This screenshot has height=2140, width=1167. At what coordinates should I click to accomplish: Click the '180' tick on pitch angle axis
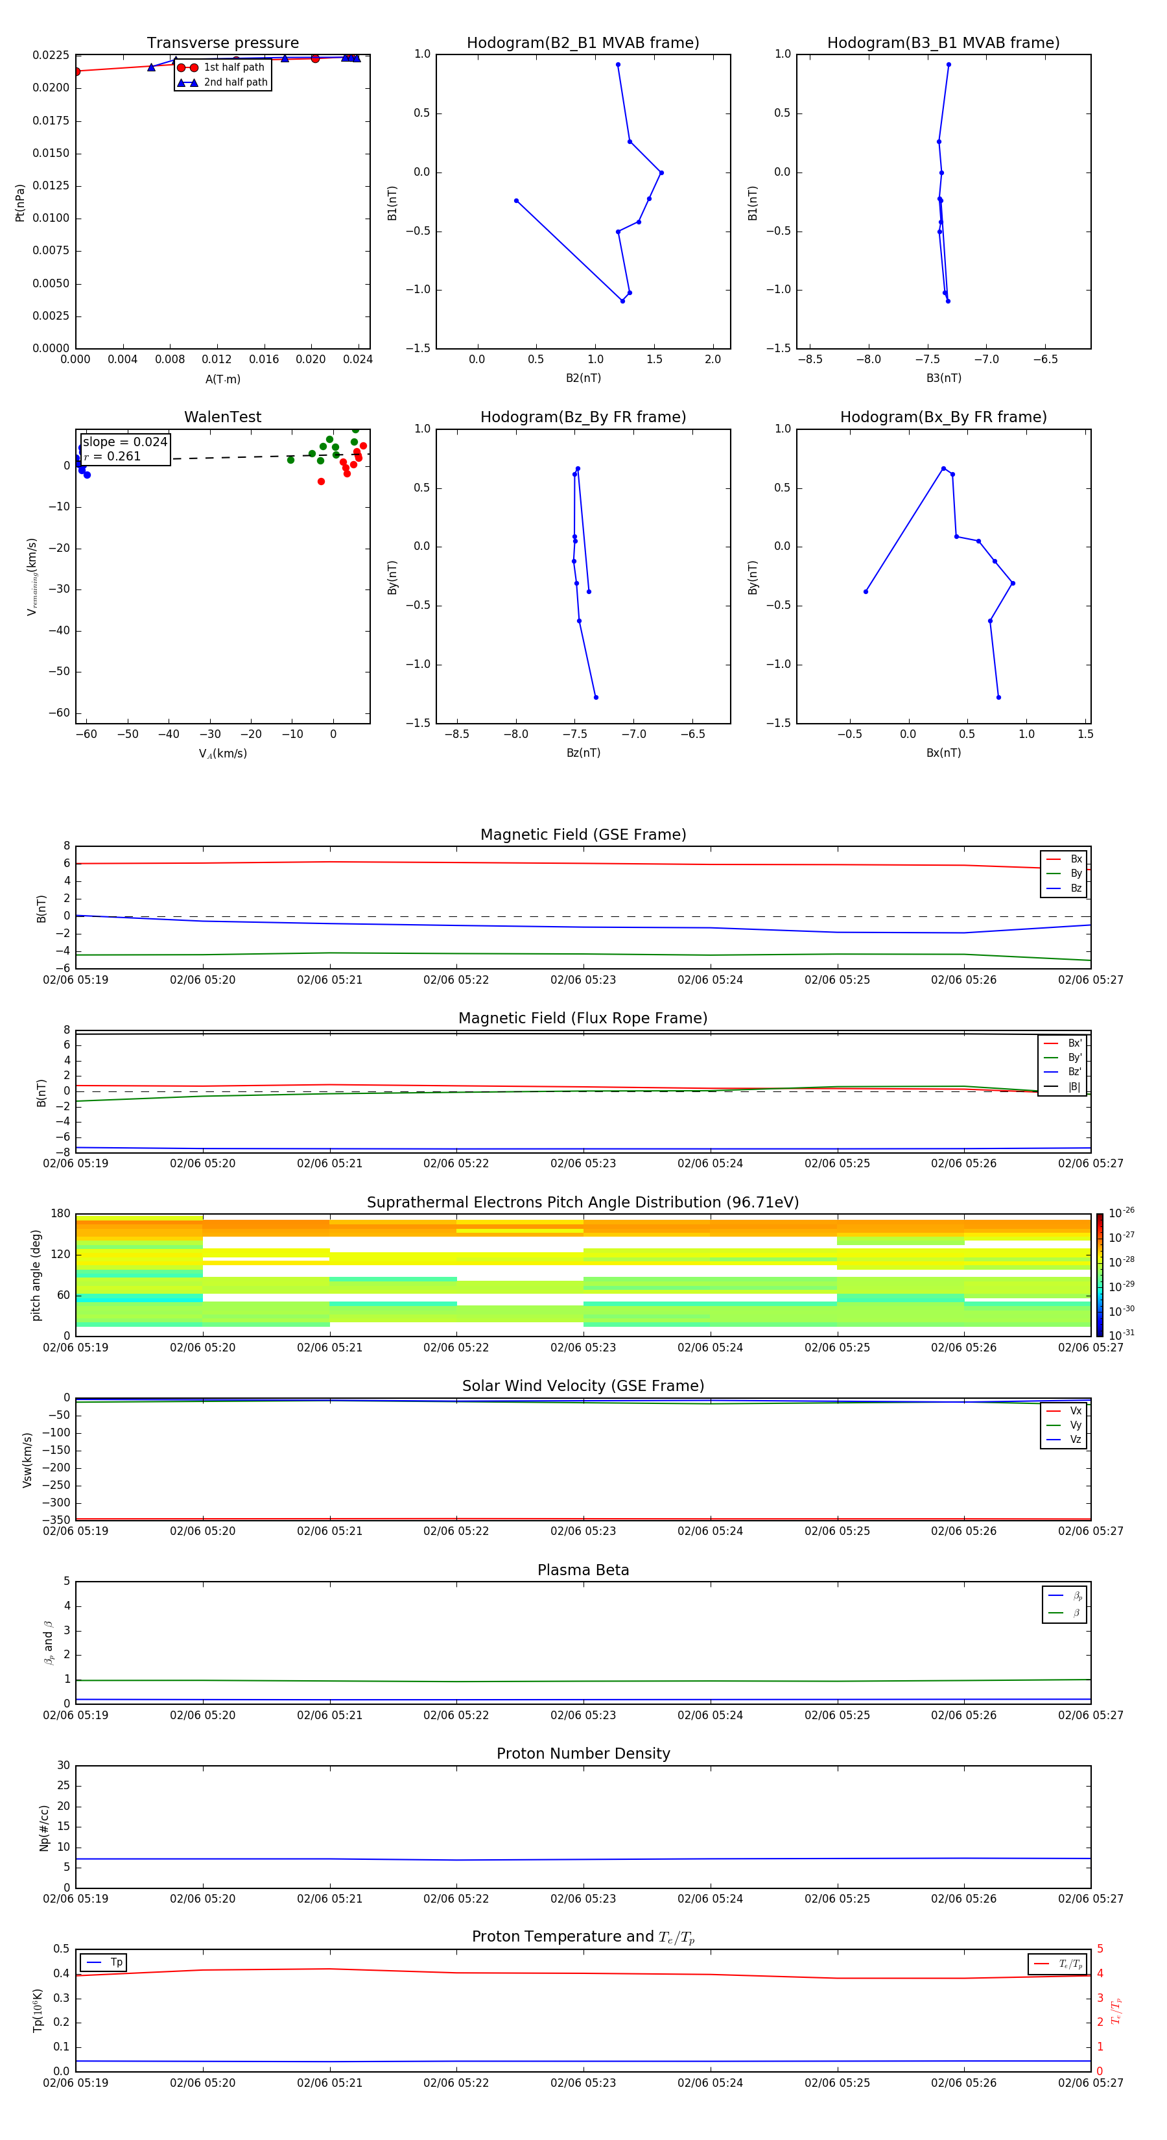61,1214
